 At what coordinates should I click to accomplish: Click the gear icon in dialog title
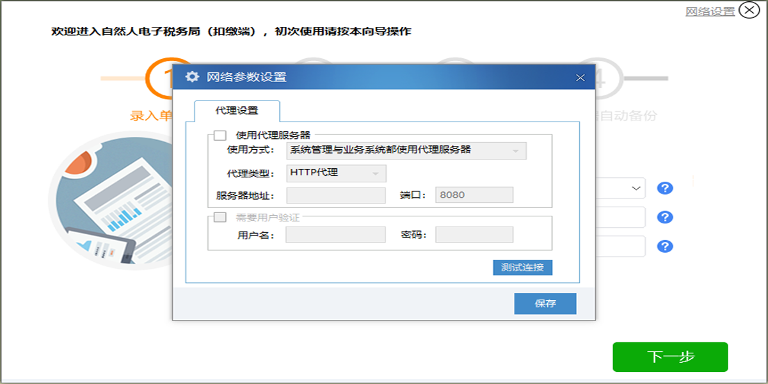(x=192, y=77)
